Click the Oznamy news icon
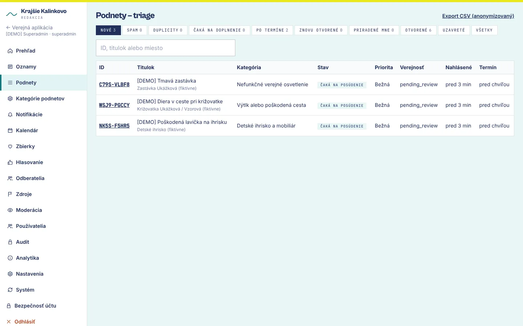 (x=10, y=67)
